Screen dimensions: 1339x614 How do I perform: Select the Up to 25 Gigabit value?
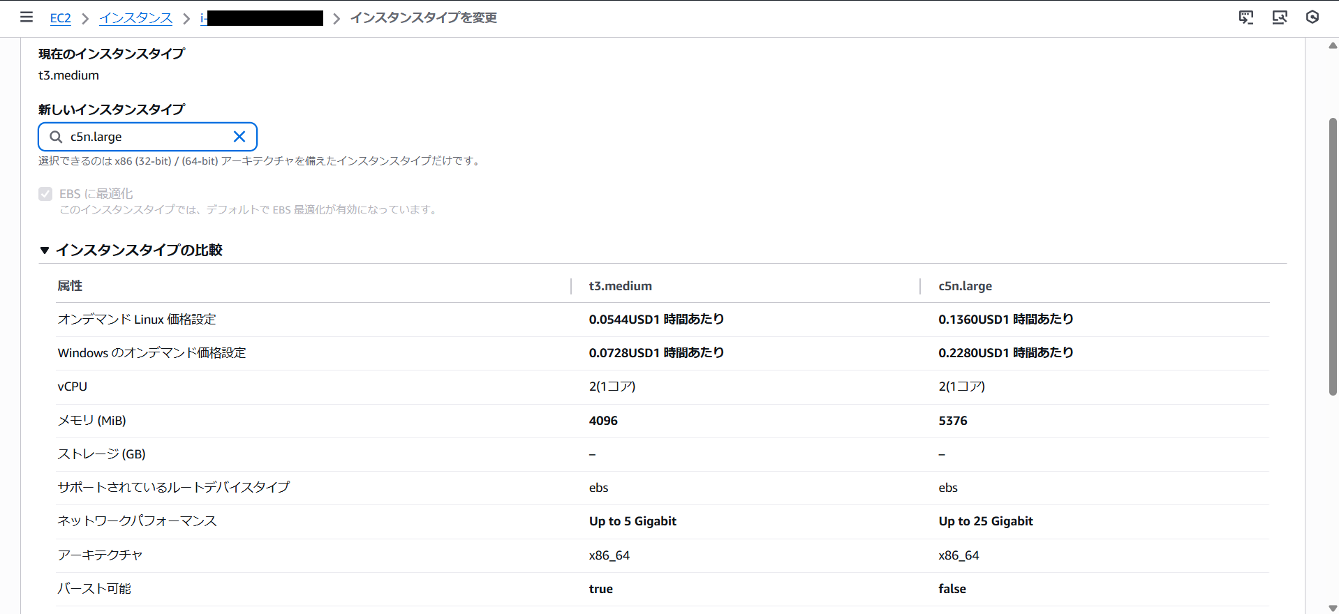986,521
